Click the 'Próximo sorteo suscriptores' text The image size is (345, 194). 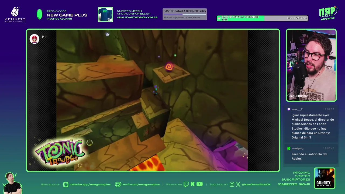pos(296,176)
